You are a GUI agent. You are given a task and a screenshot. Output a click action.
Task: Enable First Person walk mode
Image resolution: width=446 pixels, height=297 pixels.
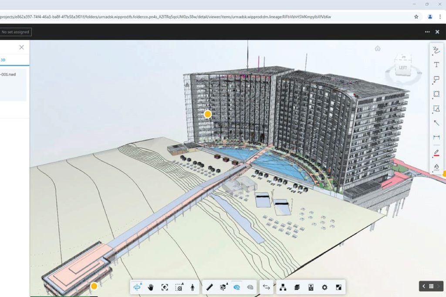pyautogui.click(x=192, y=287)
